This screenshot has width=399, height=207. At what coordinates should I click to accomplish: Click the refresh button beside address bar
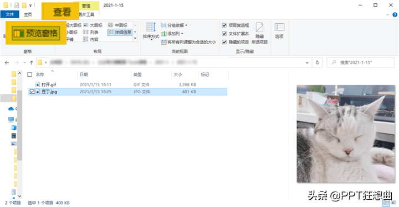[318, 62]
